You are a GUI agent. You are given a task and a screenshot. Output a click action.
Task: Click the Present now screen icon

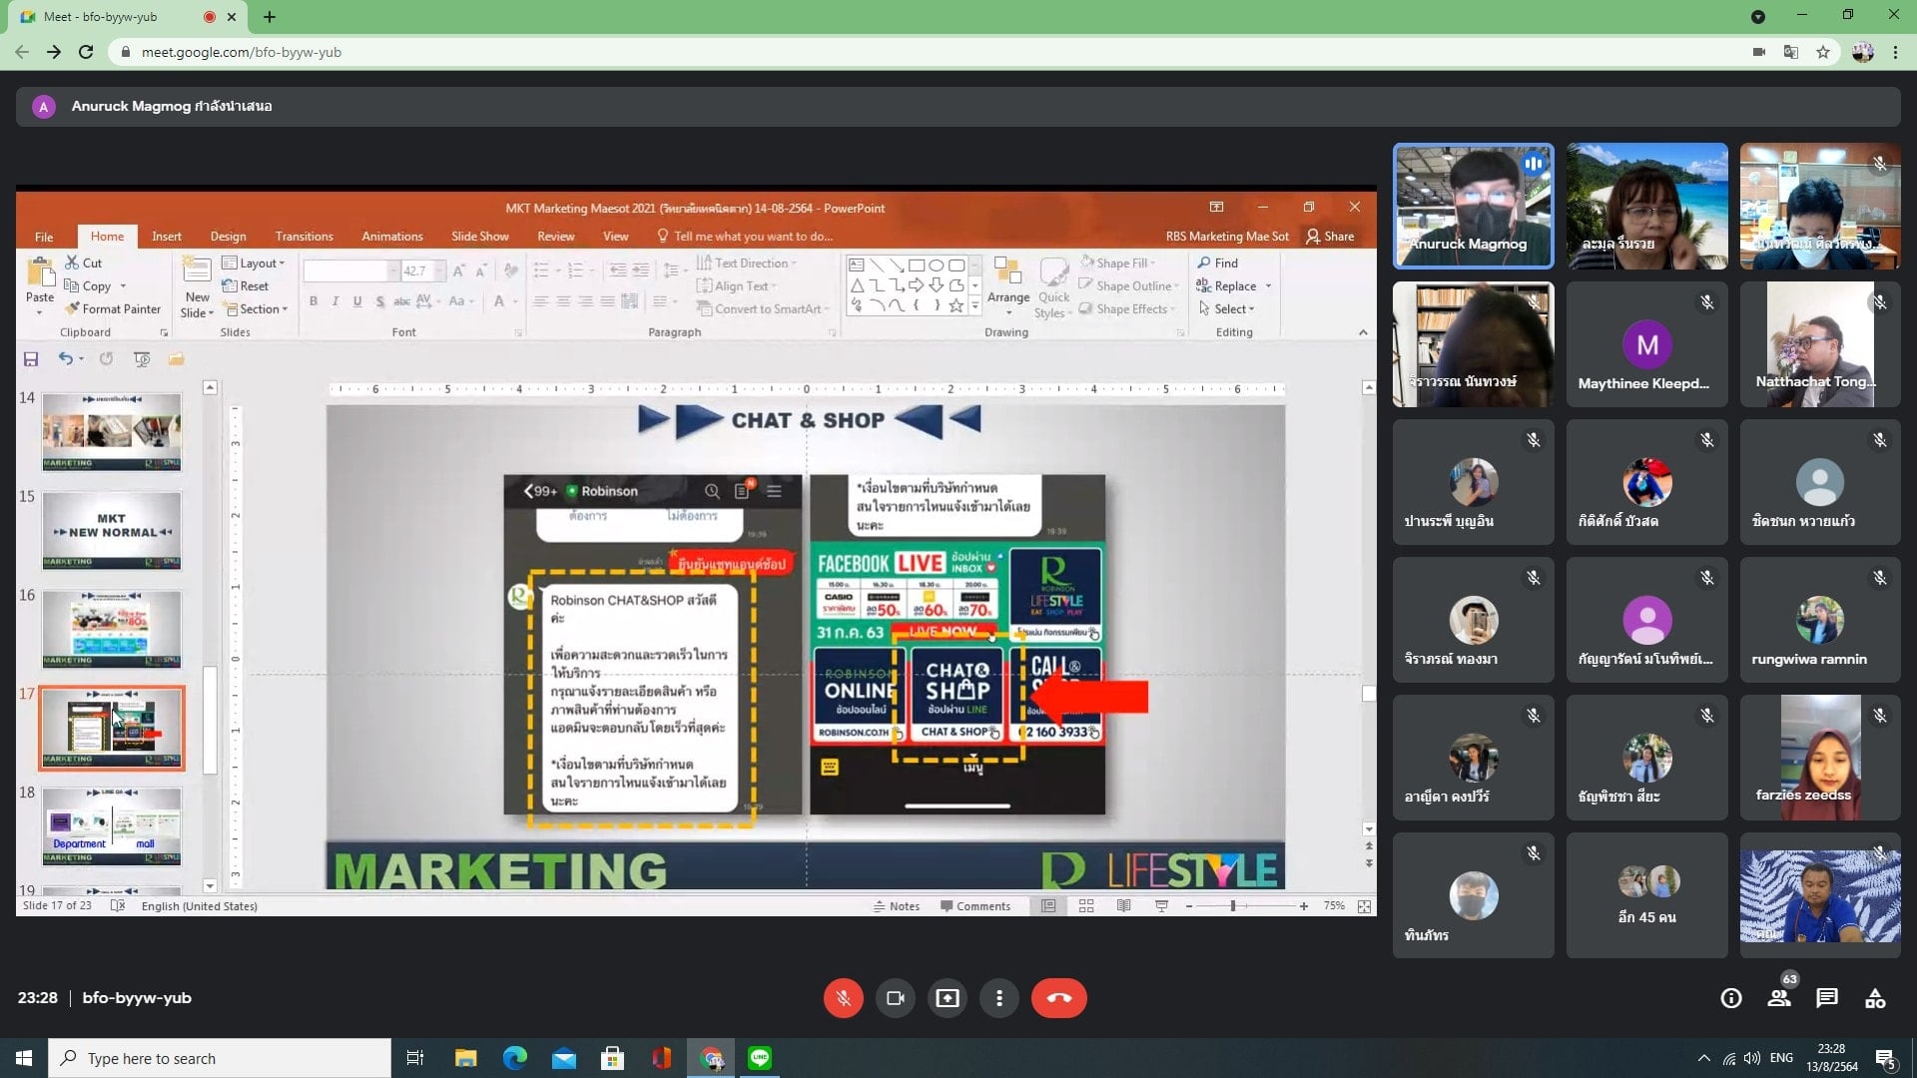[x=947, y=998]
